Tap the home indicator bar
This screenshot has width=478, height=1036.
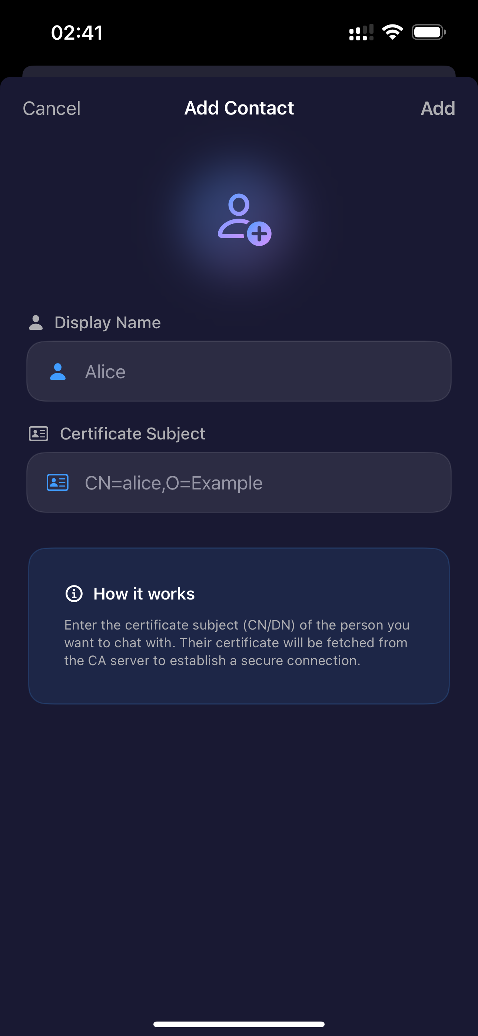pos(239,1024)
